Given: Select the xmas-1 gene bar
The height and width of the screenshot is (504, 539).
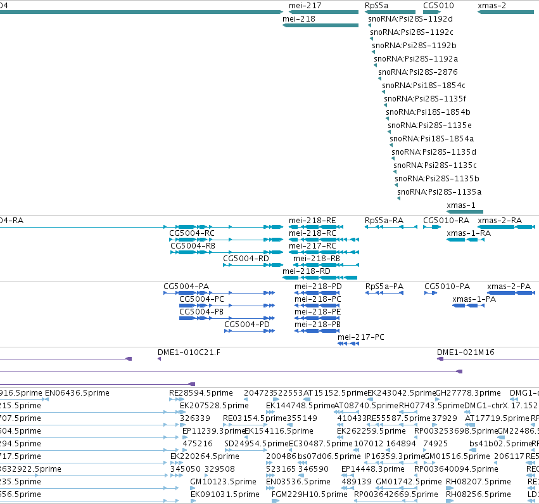Looking at the screenshot, I should (465, 212).
